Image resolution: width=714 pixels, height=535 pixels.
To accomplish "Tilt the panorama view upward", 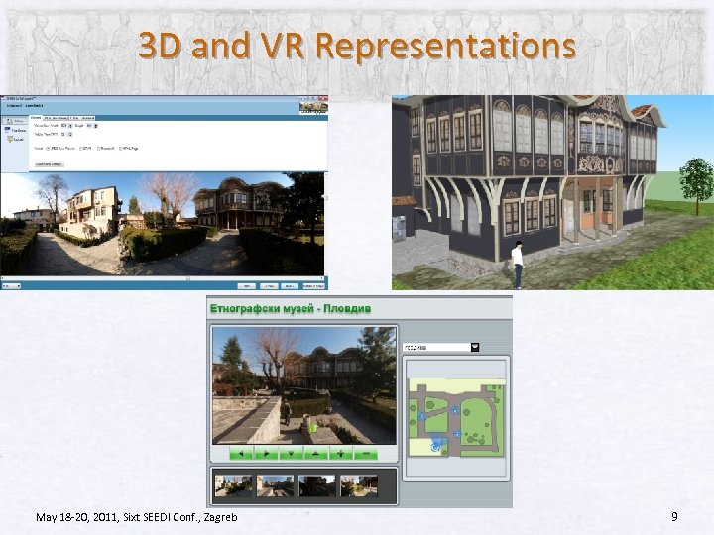I will [316, 453].
